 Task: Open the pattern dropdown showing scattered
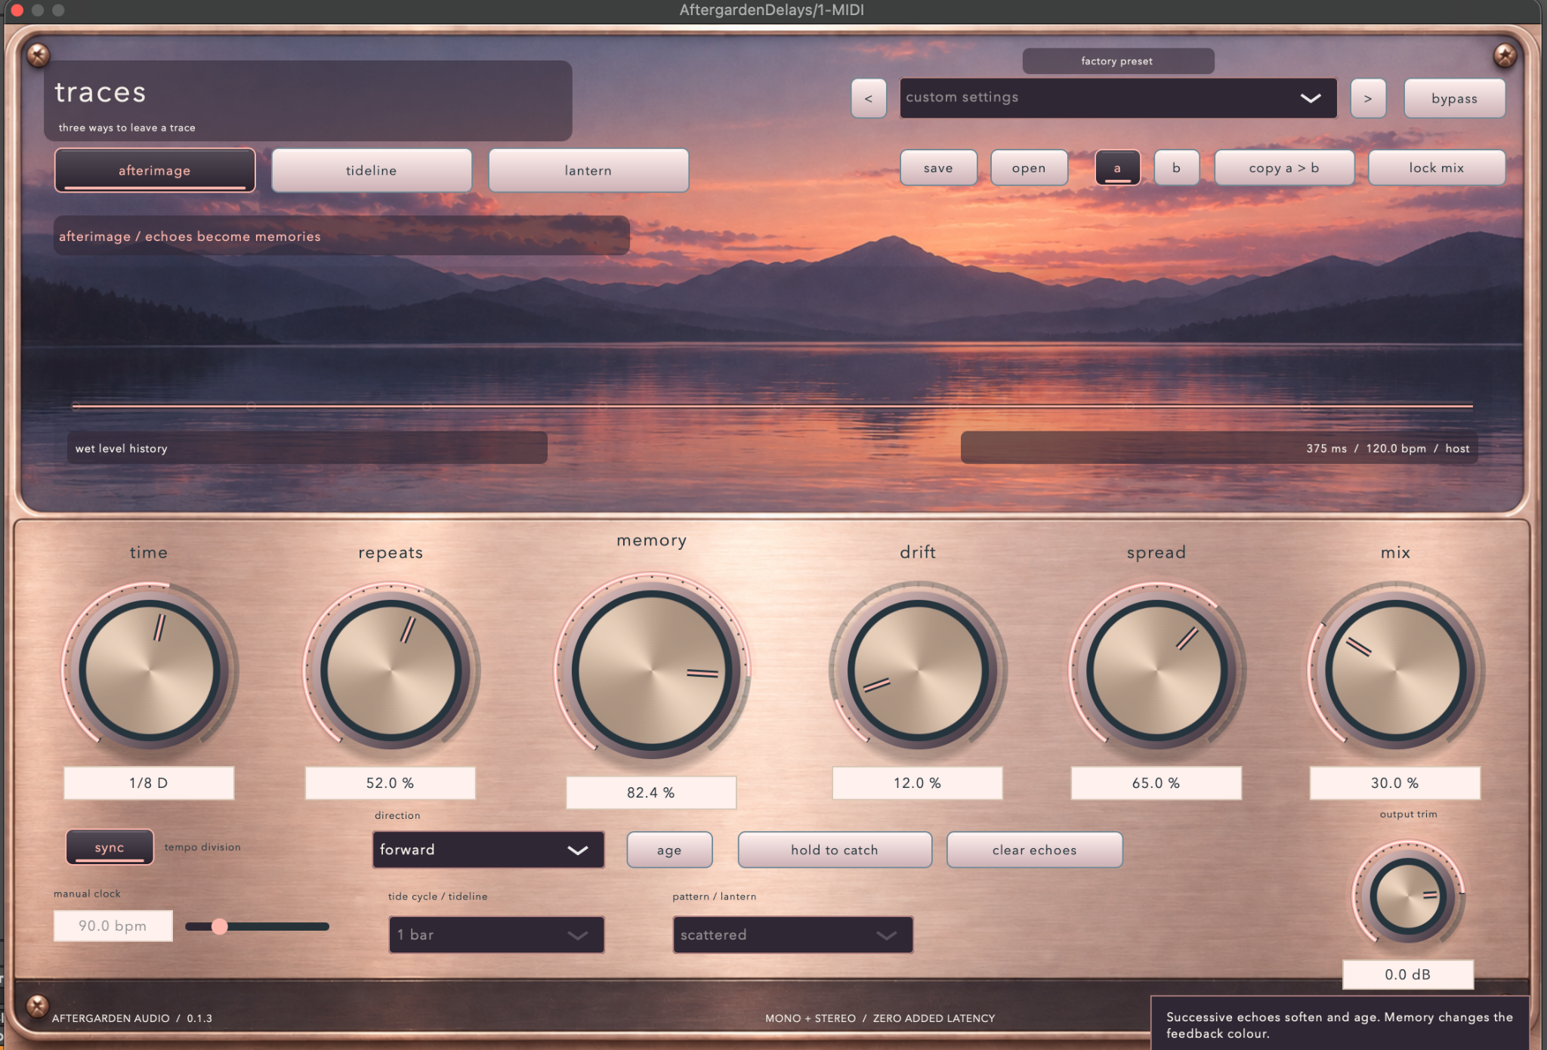pos(792,935)
